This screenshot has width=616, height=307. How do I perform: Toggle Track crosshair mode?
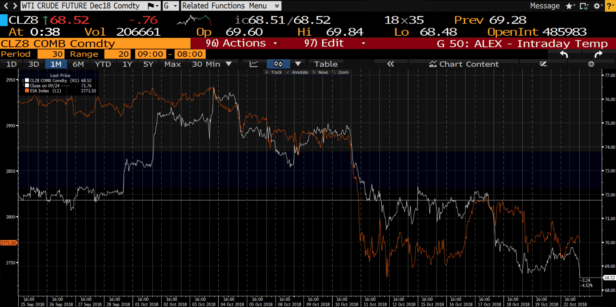(274, 72)
